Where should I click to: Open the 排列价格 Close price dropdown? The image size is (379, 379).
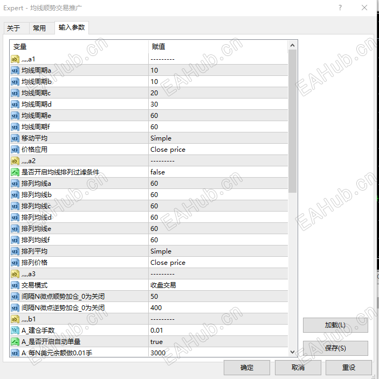[218, 263]
